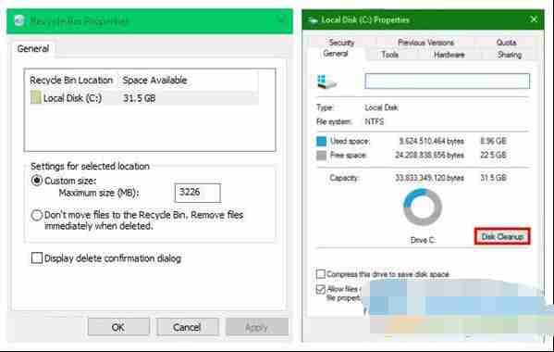
Task: Click the Maximum size (MB) field showing 3226
Action: (198, 193)
